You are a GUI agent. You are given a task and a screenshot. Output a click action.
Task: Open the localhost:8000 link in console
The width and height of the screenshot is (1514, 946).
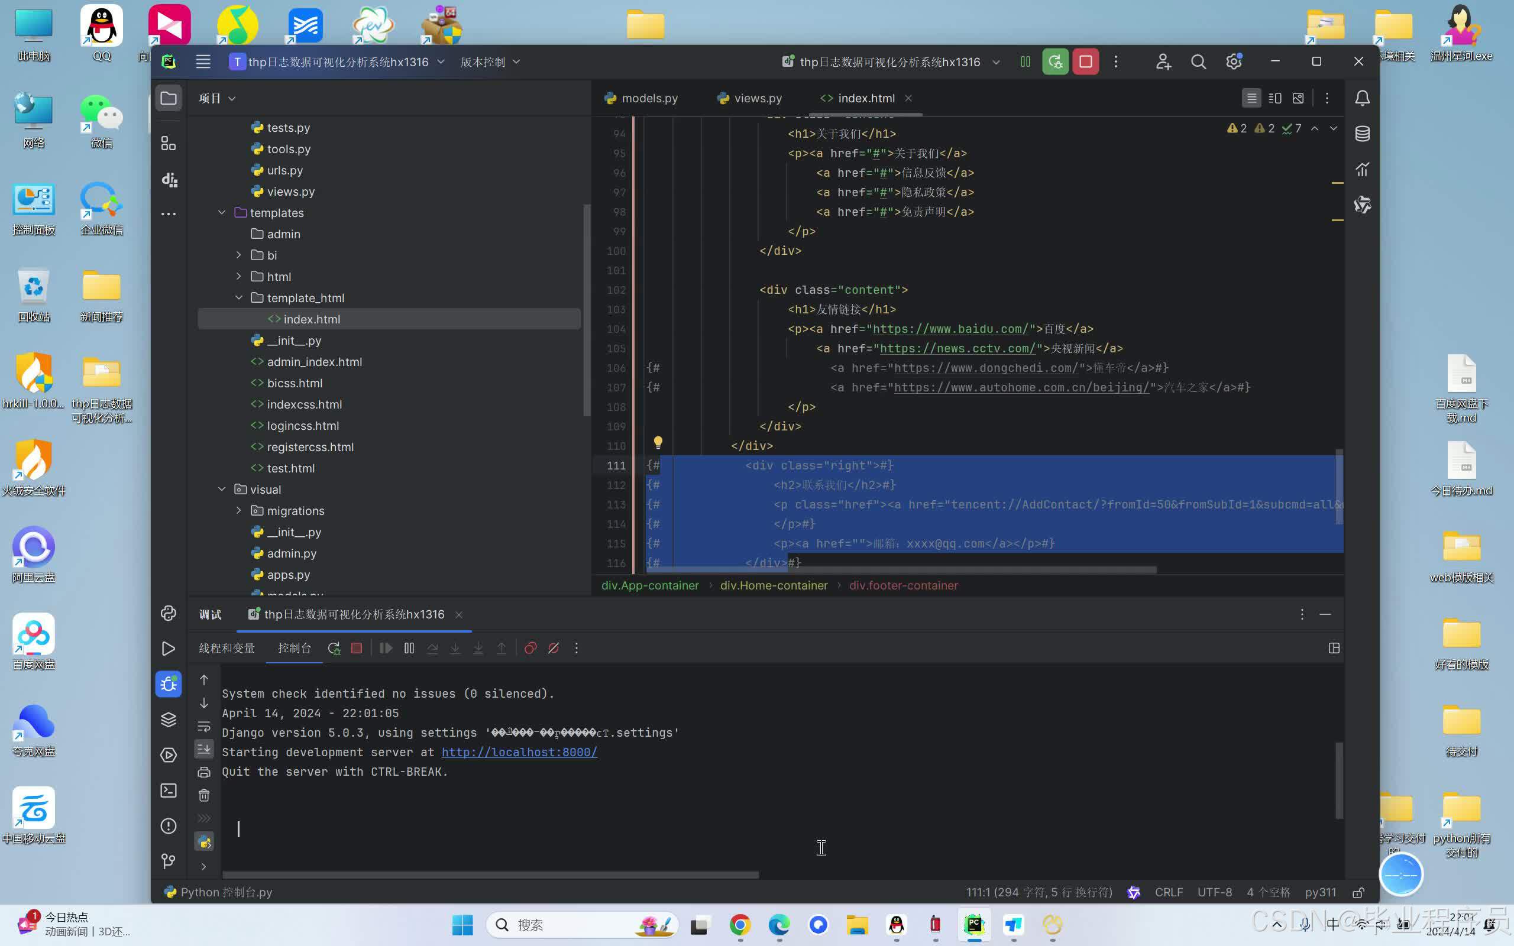(519, 752)
